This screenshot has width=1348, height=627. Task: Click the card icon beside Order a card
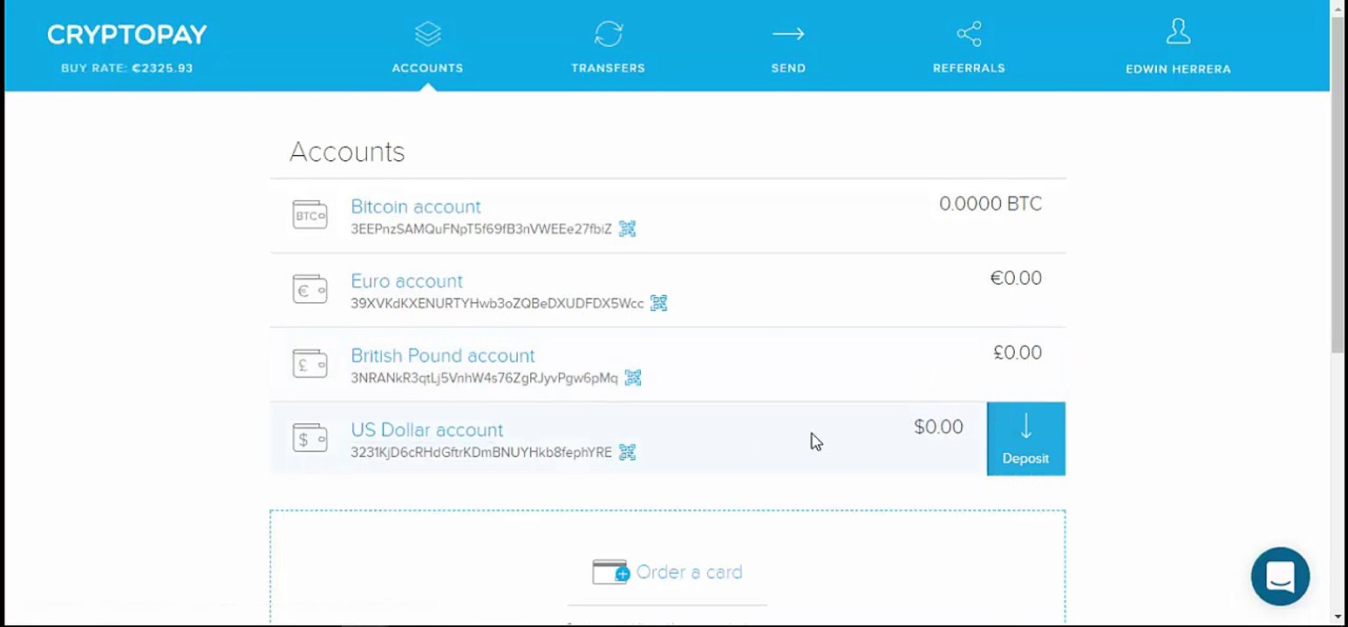tap(610, 572)
